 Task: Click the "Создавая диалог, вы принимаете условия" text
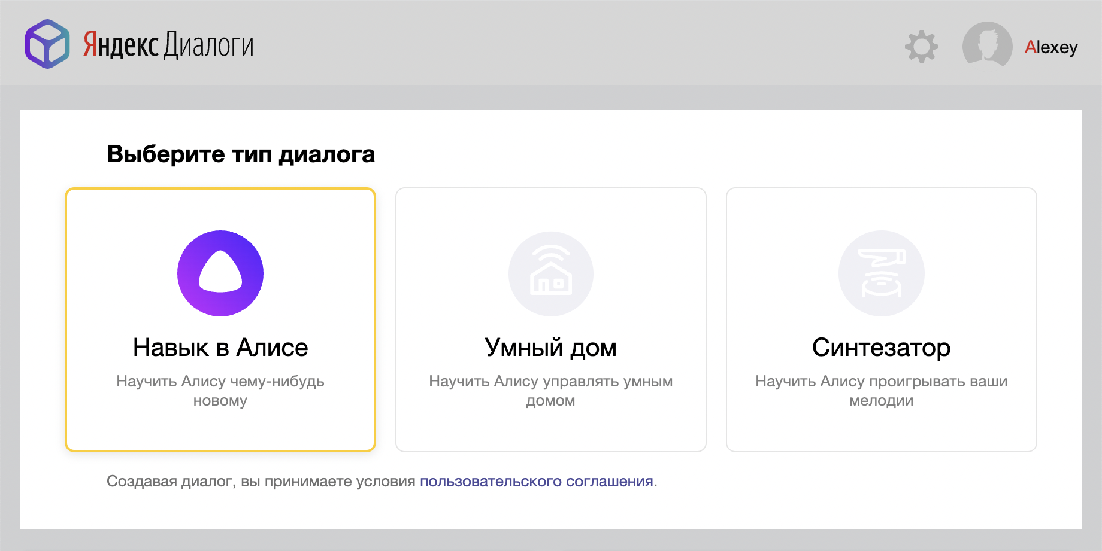(x=261, y=482)
